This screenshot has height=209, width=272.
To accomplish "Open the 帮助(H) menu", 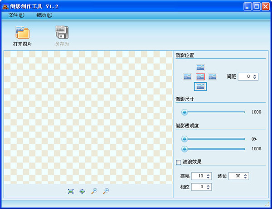I will (x=44, y=15).
